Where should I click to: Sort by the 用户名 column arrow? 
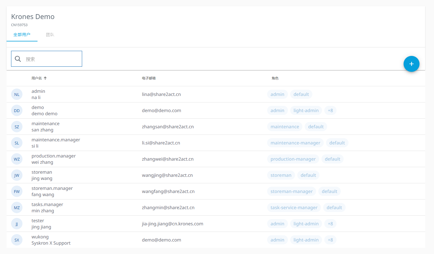point(45,78)
